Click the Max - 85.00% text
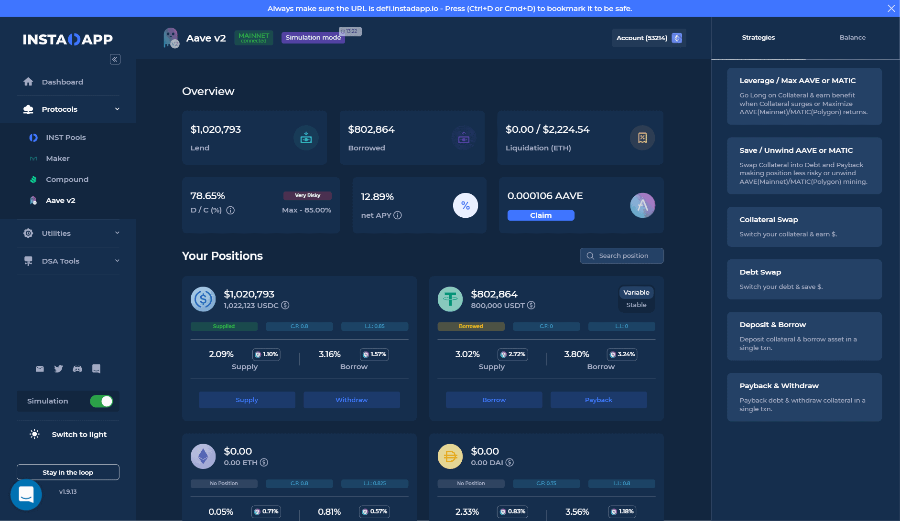900x521 pixels. point(306,210)
